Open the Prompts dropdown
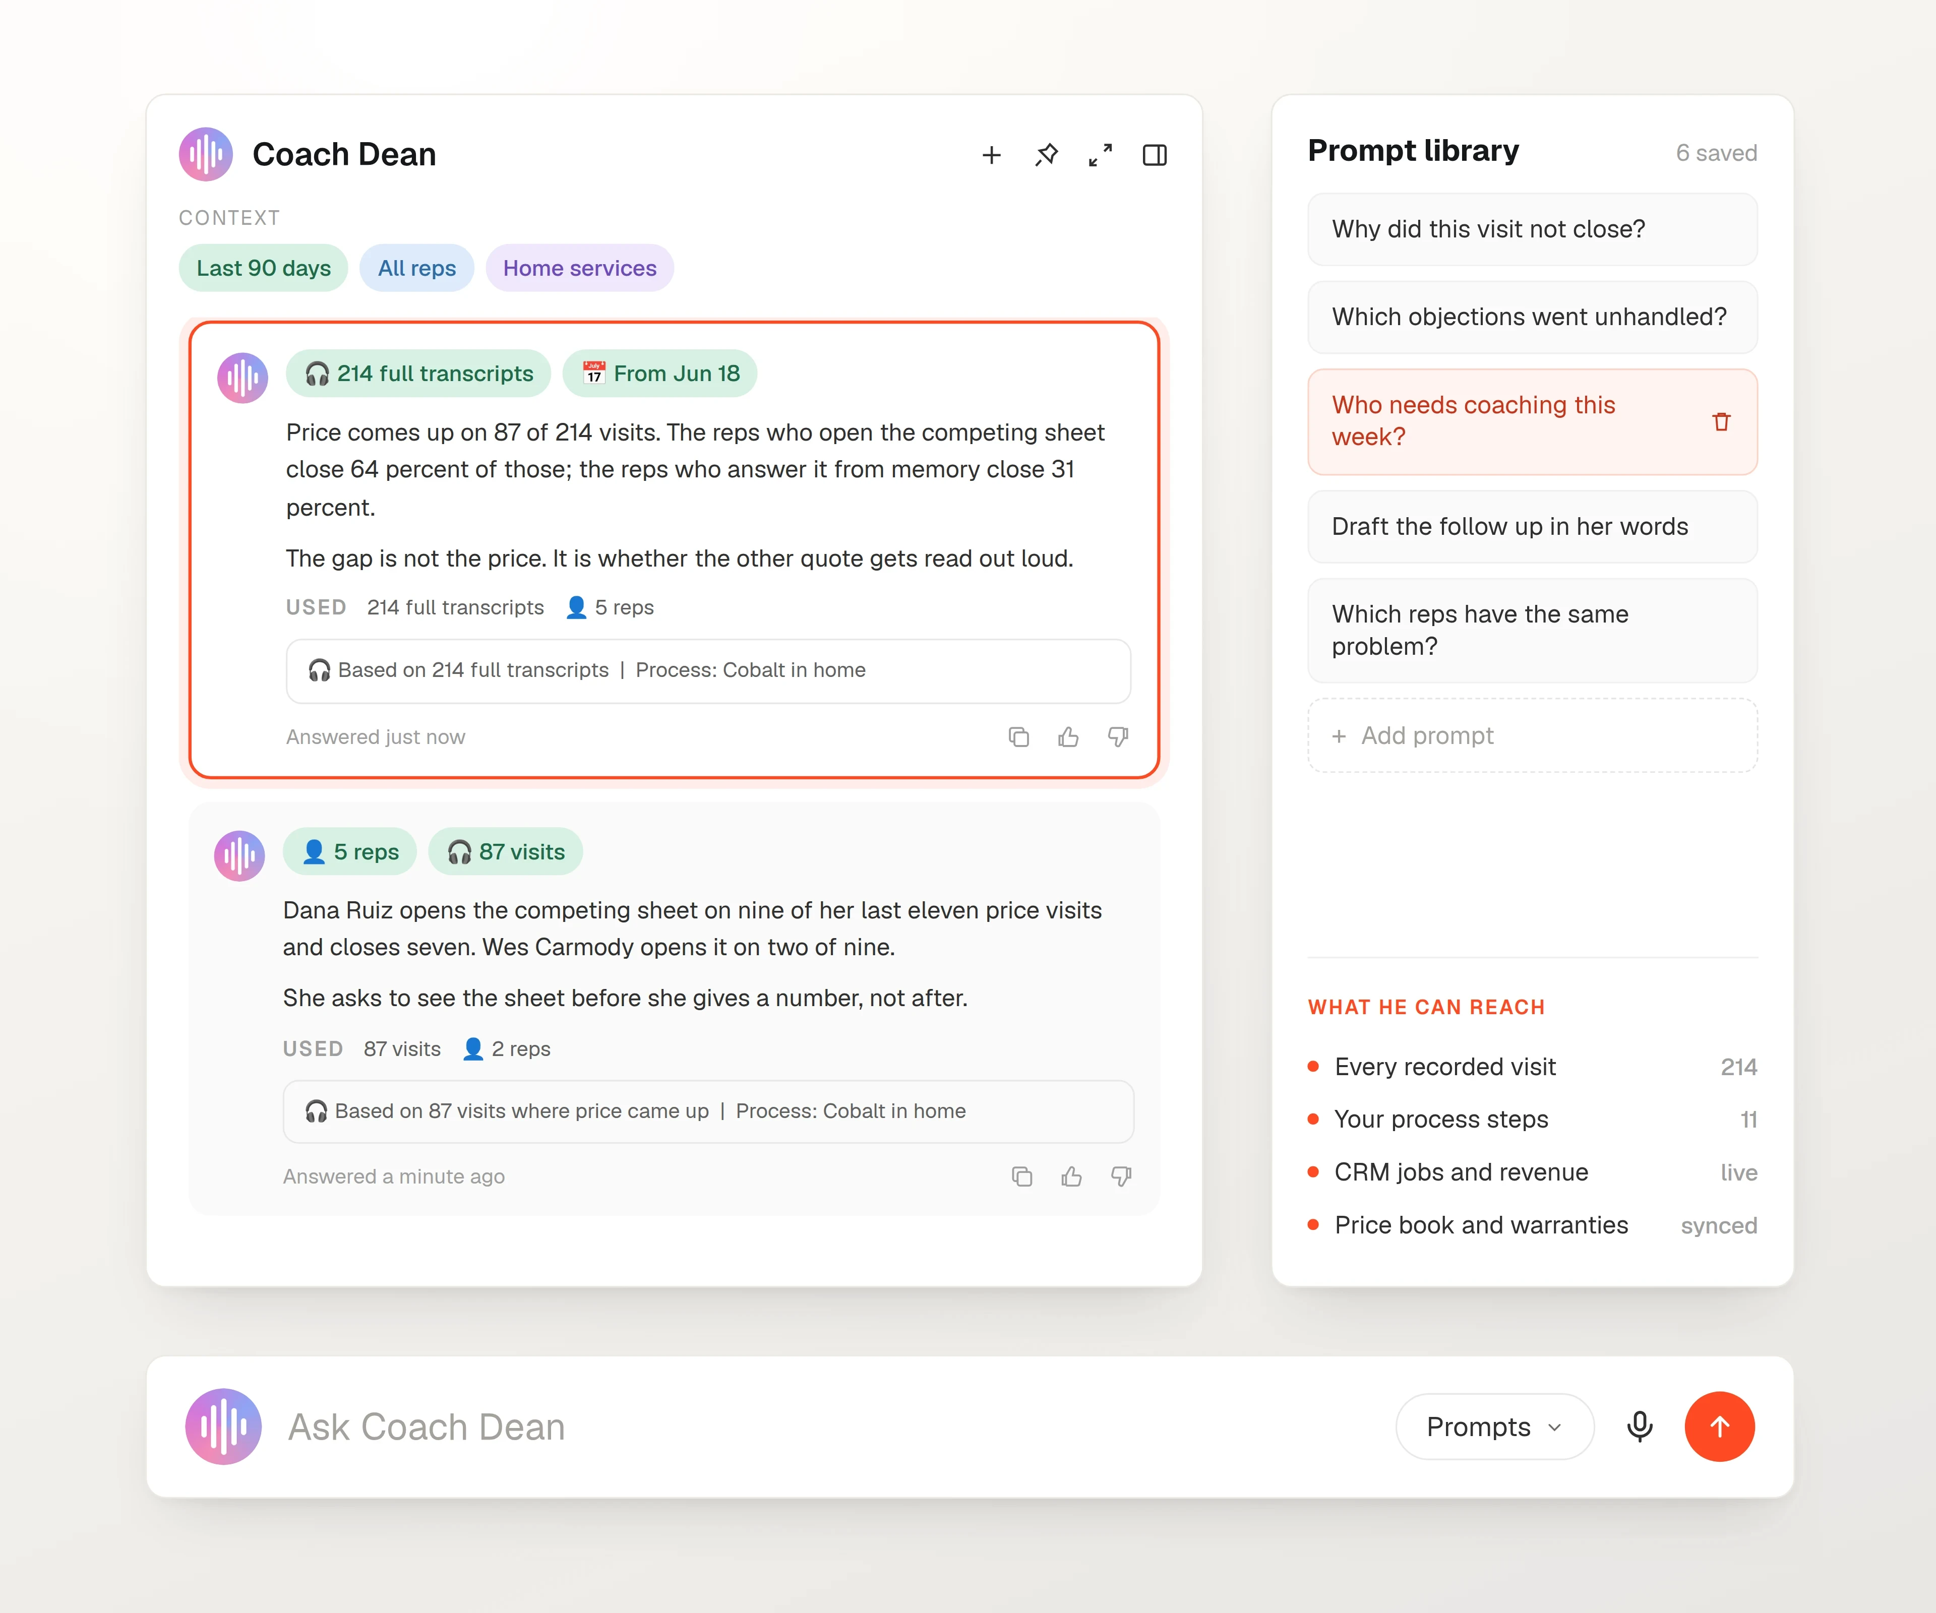The image size is (1936, 1613). [x=1494, y=1426]
